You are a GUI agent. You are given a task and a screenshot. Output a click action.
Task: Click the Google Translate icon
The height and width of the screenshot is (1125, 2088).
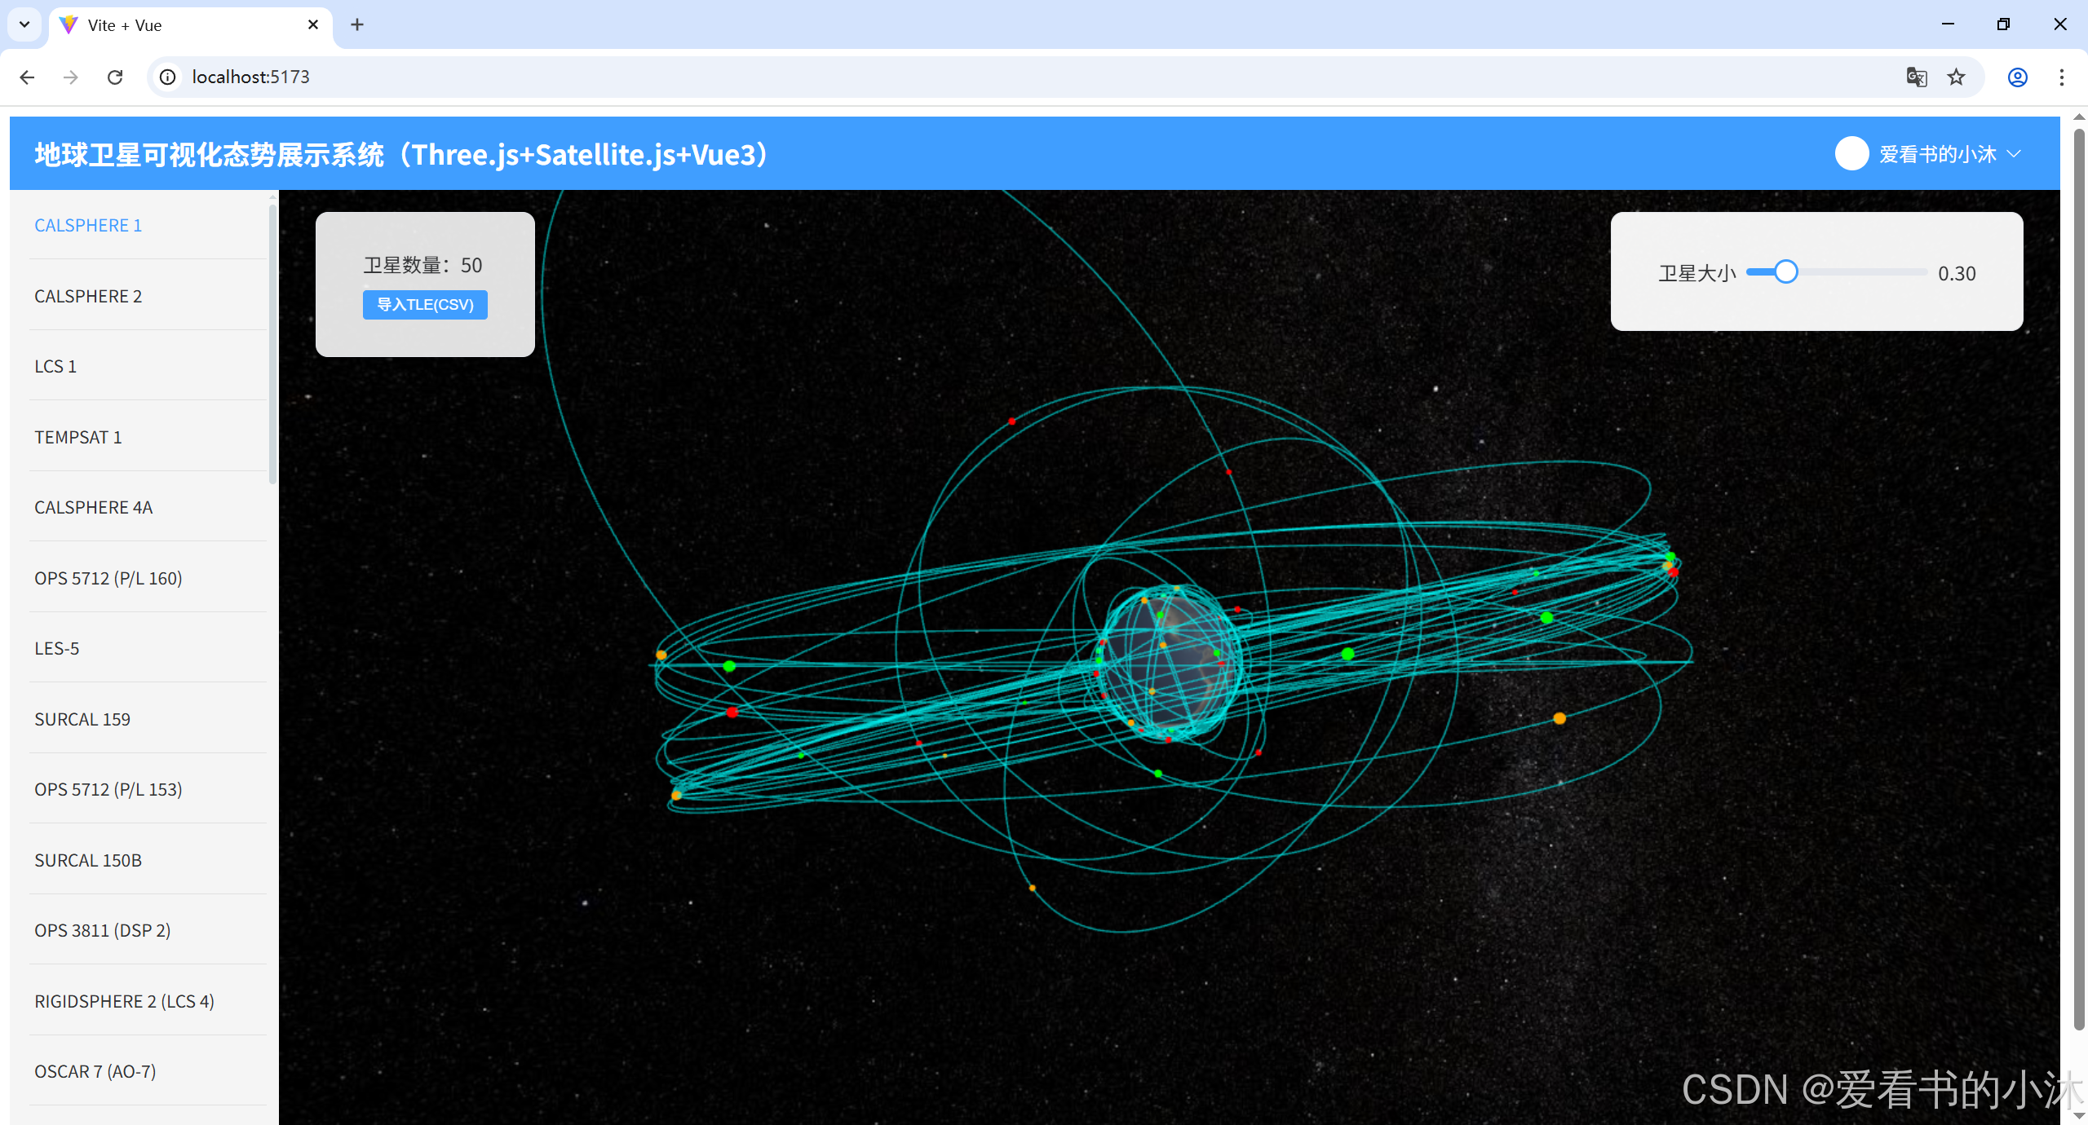pyautogui.click(x=1916, y=77)
